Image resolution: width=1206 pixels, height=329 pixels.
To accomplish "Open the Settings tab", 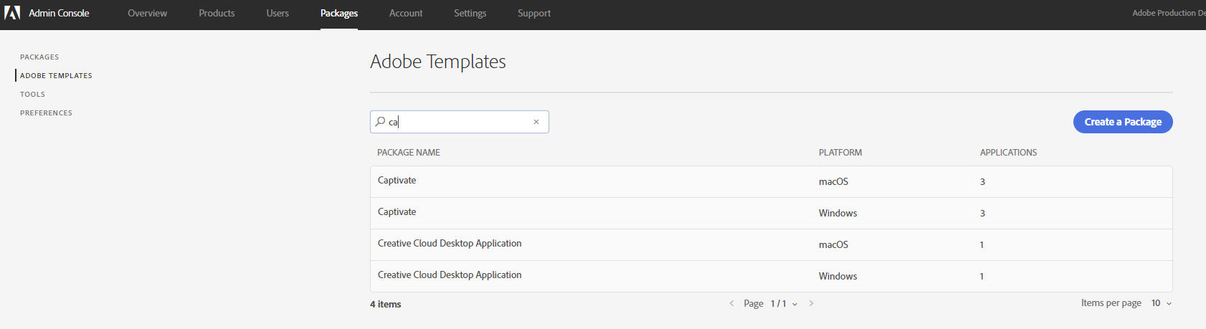I will [x=470, y=13].
